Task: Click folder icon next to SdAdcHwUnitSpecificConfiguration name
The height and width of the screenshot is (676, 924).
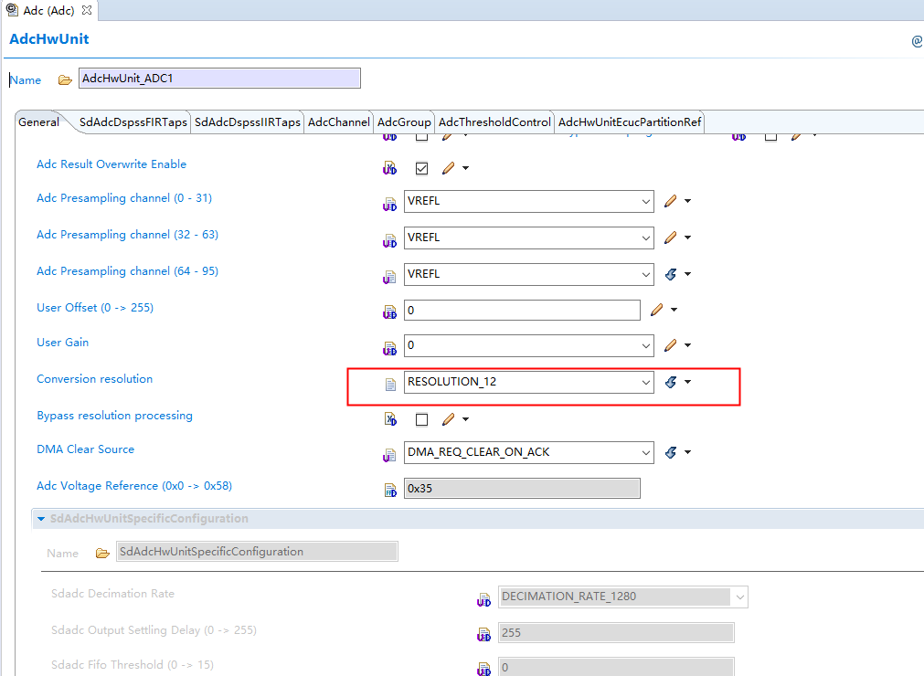Action: (x=102, y=554)
